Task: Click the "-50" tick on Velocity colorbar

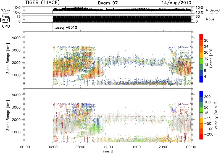Action: (x=208, y=123)
